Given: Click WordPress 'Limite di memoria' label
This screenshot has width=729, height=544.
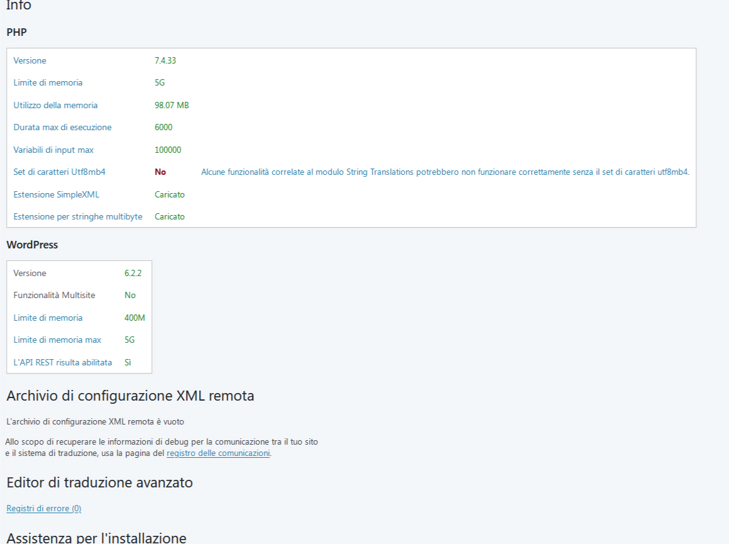Looking at the screenshot, I should pyautogui.click(x=48, y=318).
